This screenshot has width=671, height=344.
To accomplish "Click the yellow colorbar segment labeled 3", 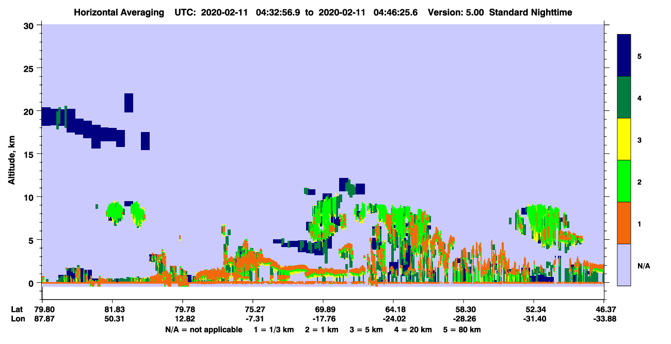I will 624,139.
